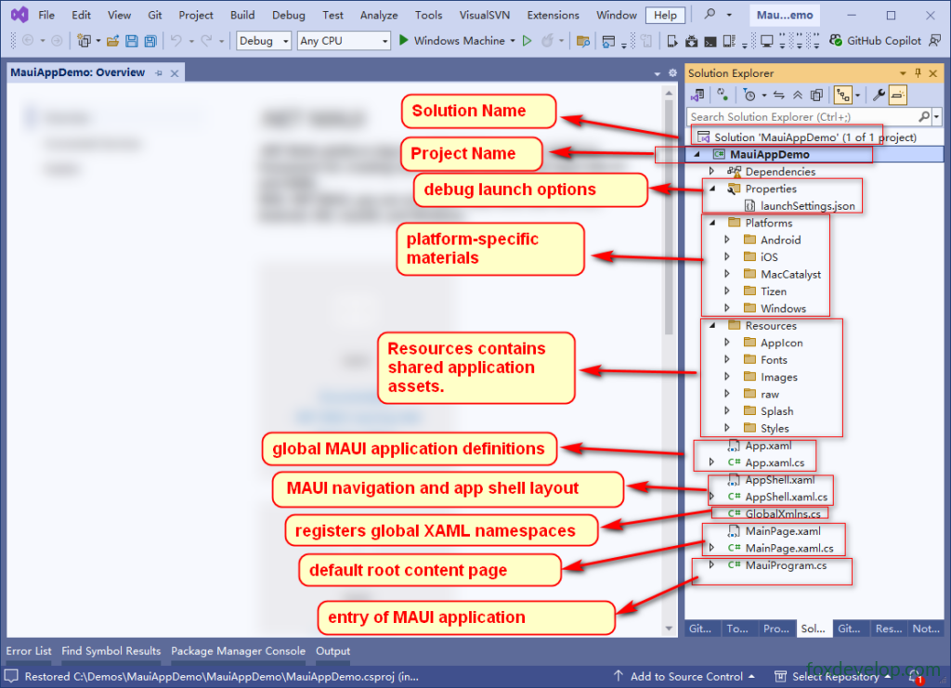Expand the Fonts folder
This screenshot has width=951, height=688.
click(727, 360)
